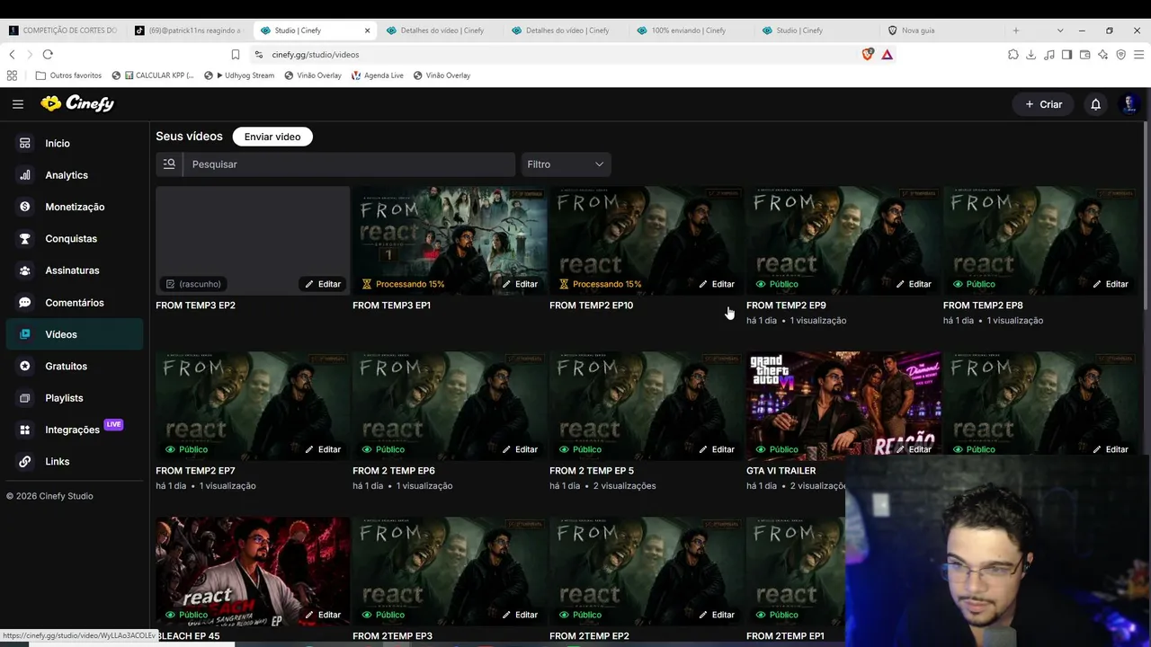Click the Enviar vídeo button
Screen dimensions: 1151x647
click(x=272, y=137)
